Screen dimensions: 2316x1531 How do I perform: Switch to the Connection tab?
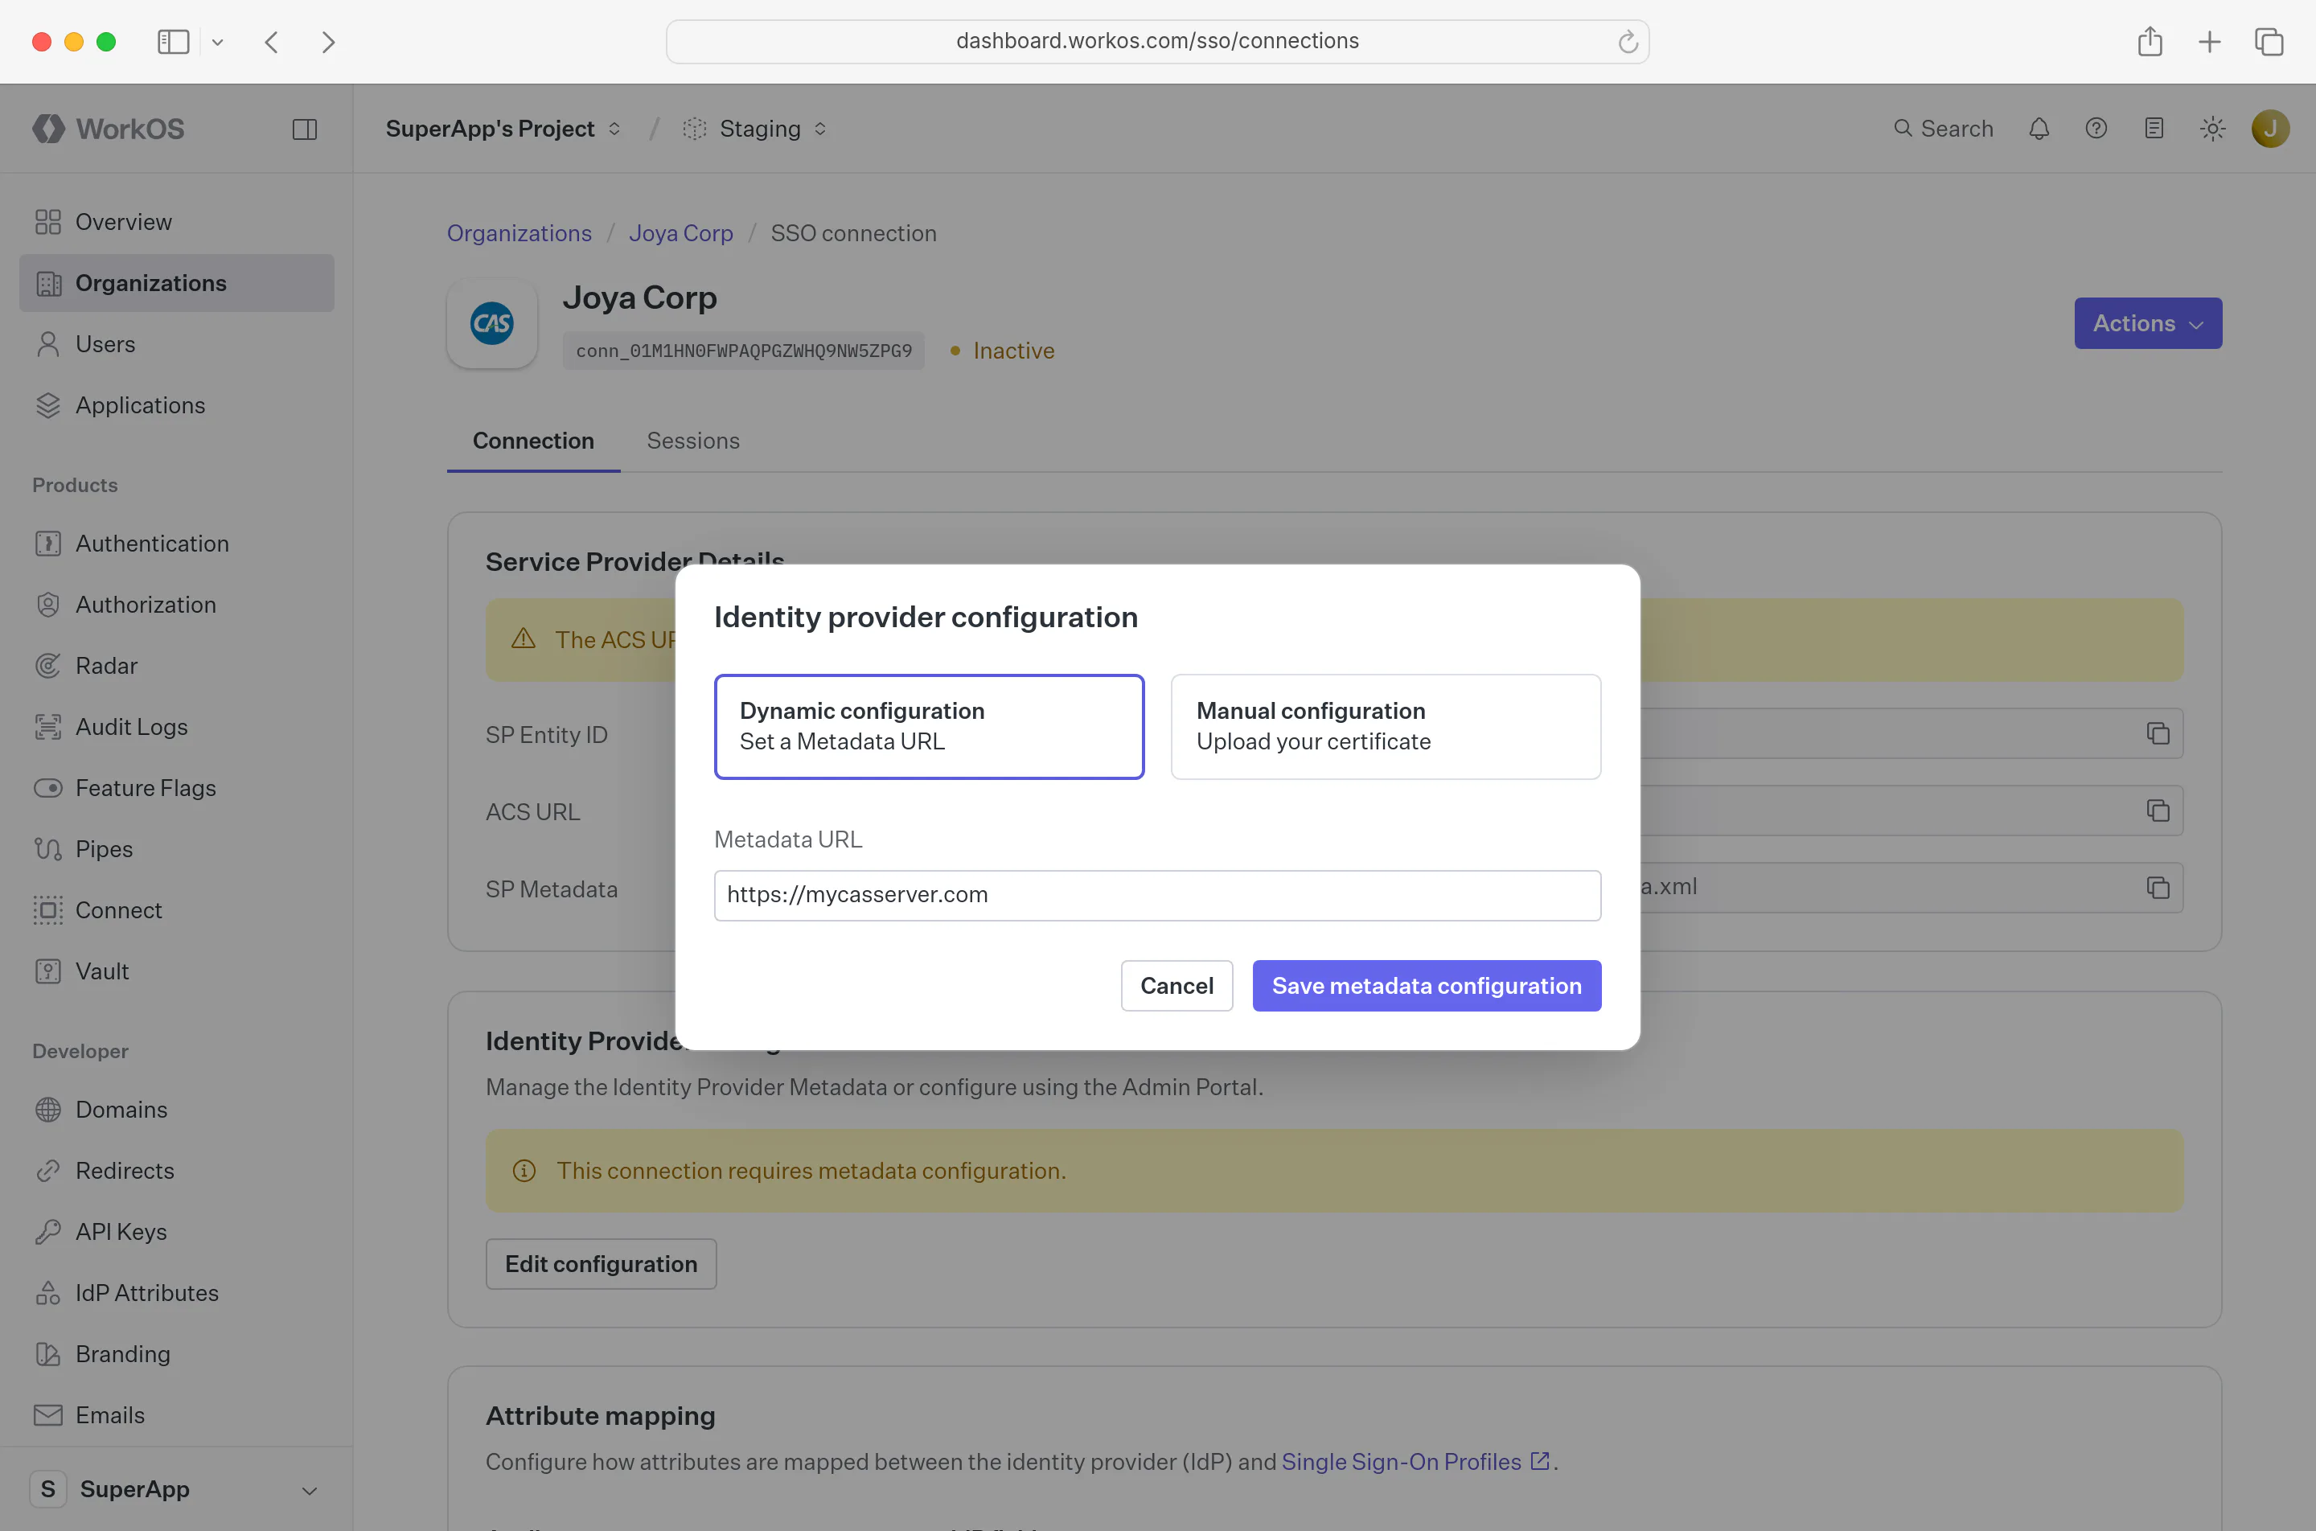(534, 441)
